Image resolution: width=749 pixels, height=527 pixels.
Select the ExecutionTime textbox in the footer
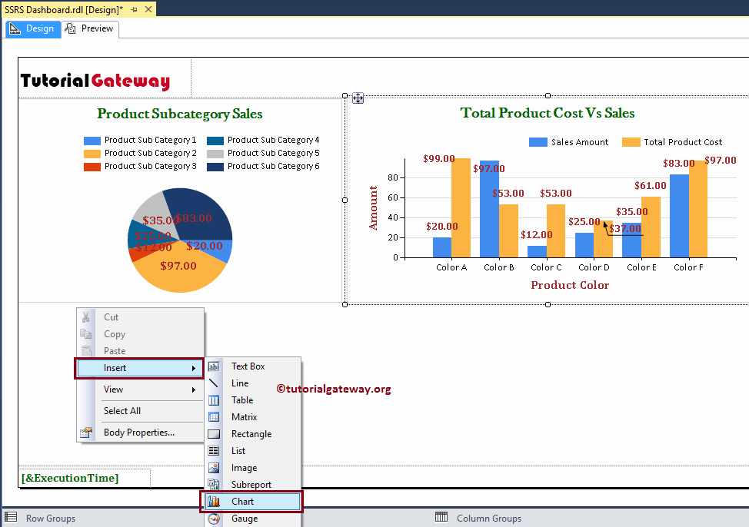[69, 477]
